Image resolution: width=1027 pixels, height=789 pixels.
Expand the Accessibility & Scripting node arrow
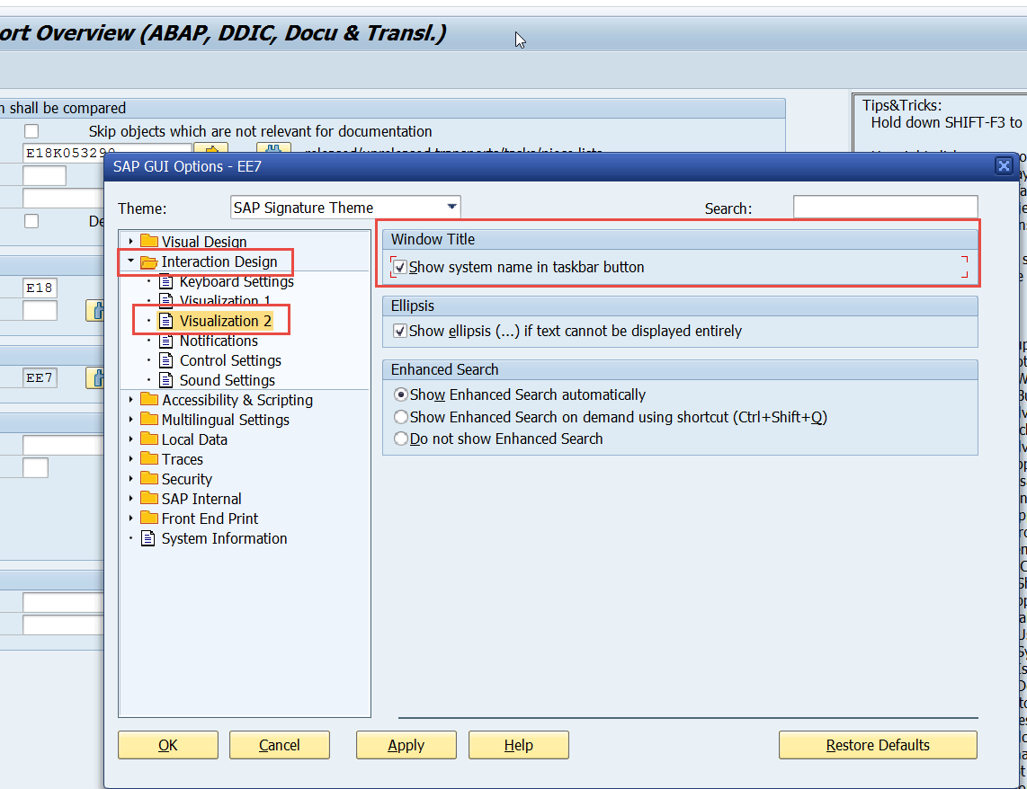coord(130,400)
